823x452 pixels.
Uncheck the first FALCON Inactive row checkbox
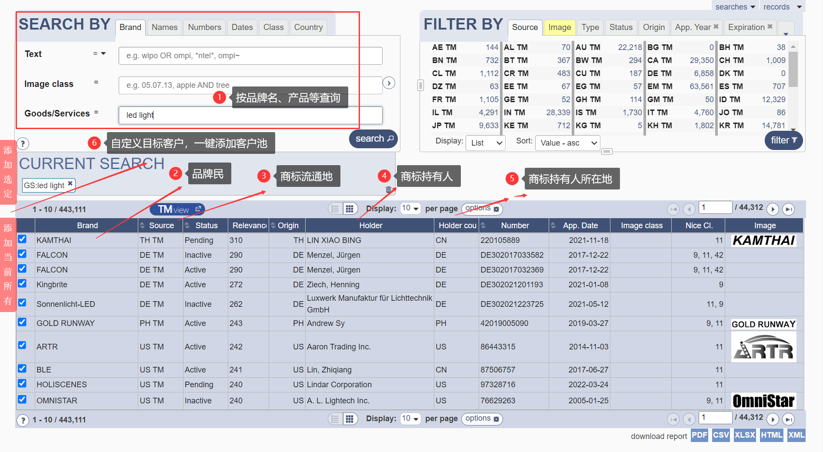pyautogui.click(x=22, y=254)
